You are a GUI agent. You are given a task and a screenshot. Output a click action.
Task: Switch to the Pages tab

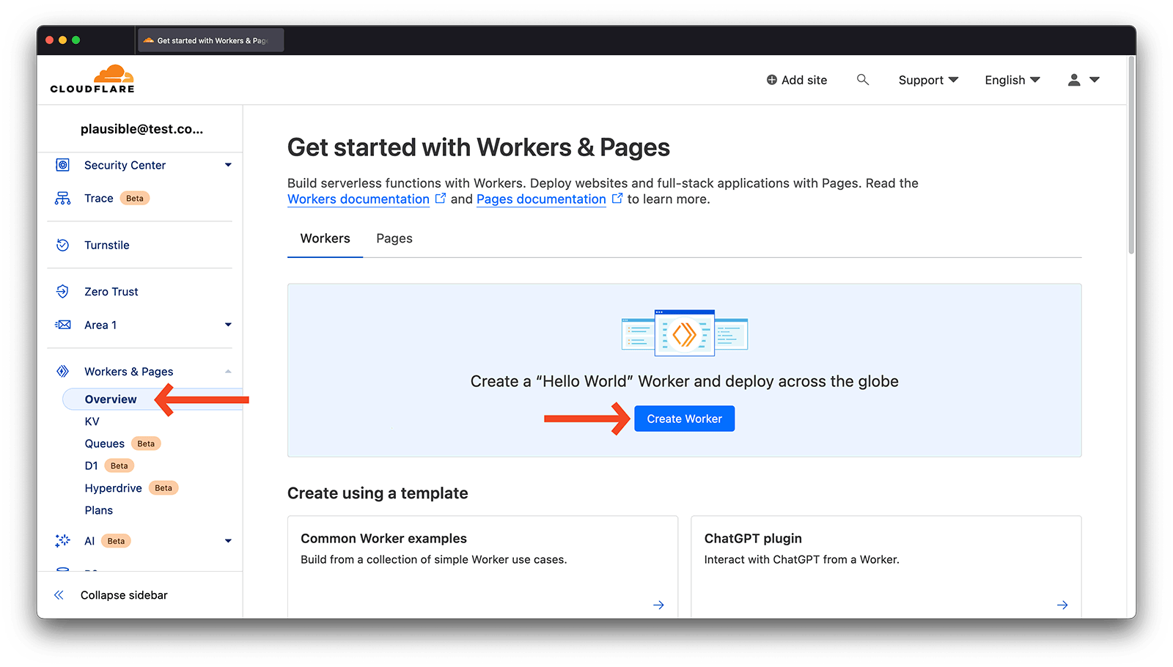pos(394,238)
